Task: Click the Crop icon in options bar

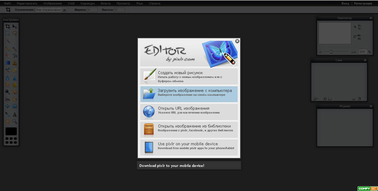Action: [8, 10]
